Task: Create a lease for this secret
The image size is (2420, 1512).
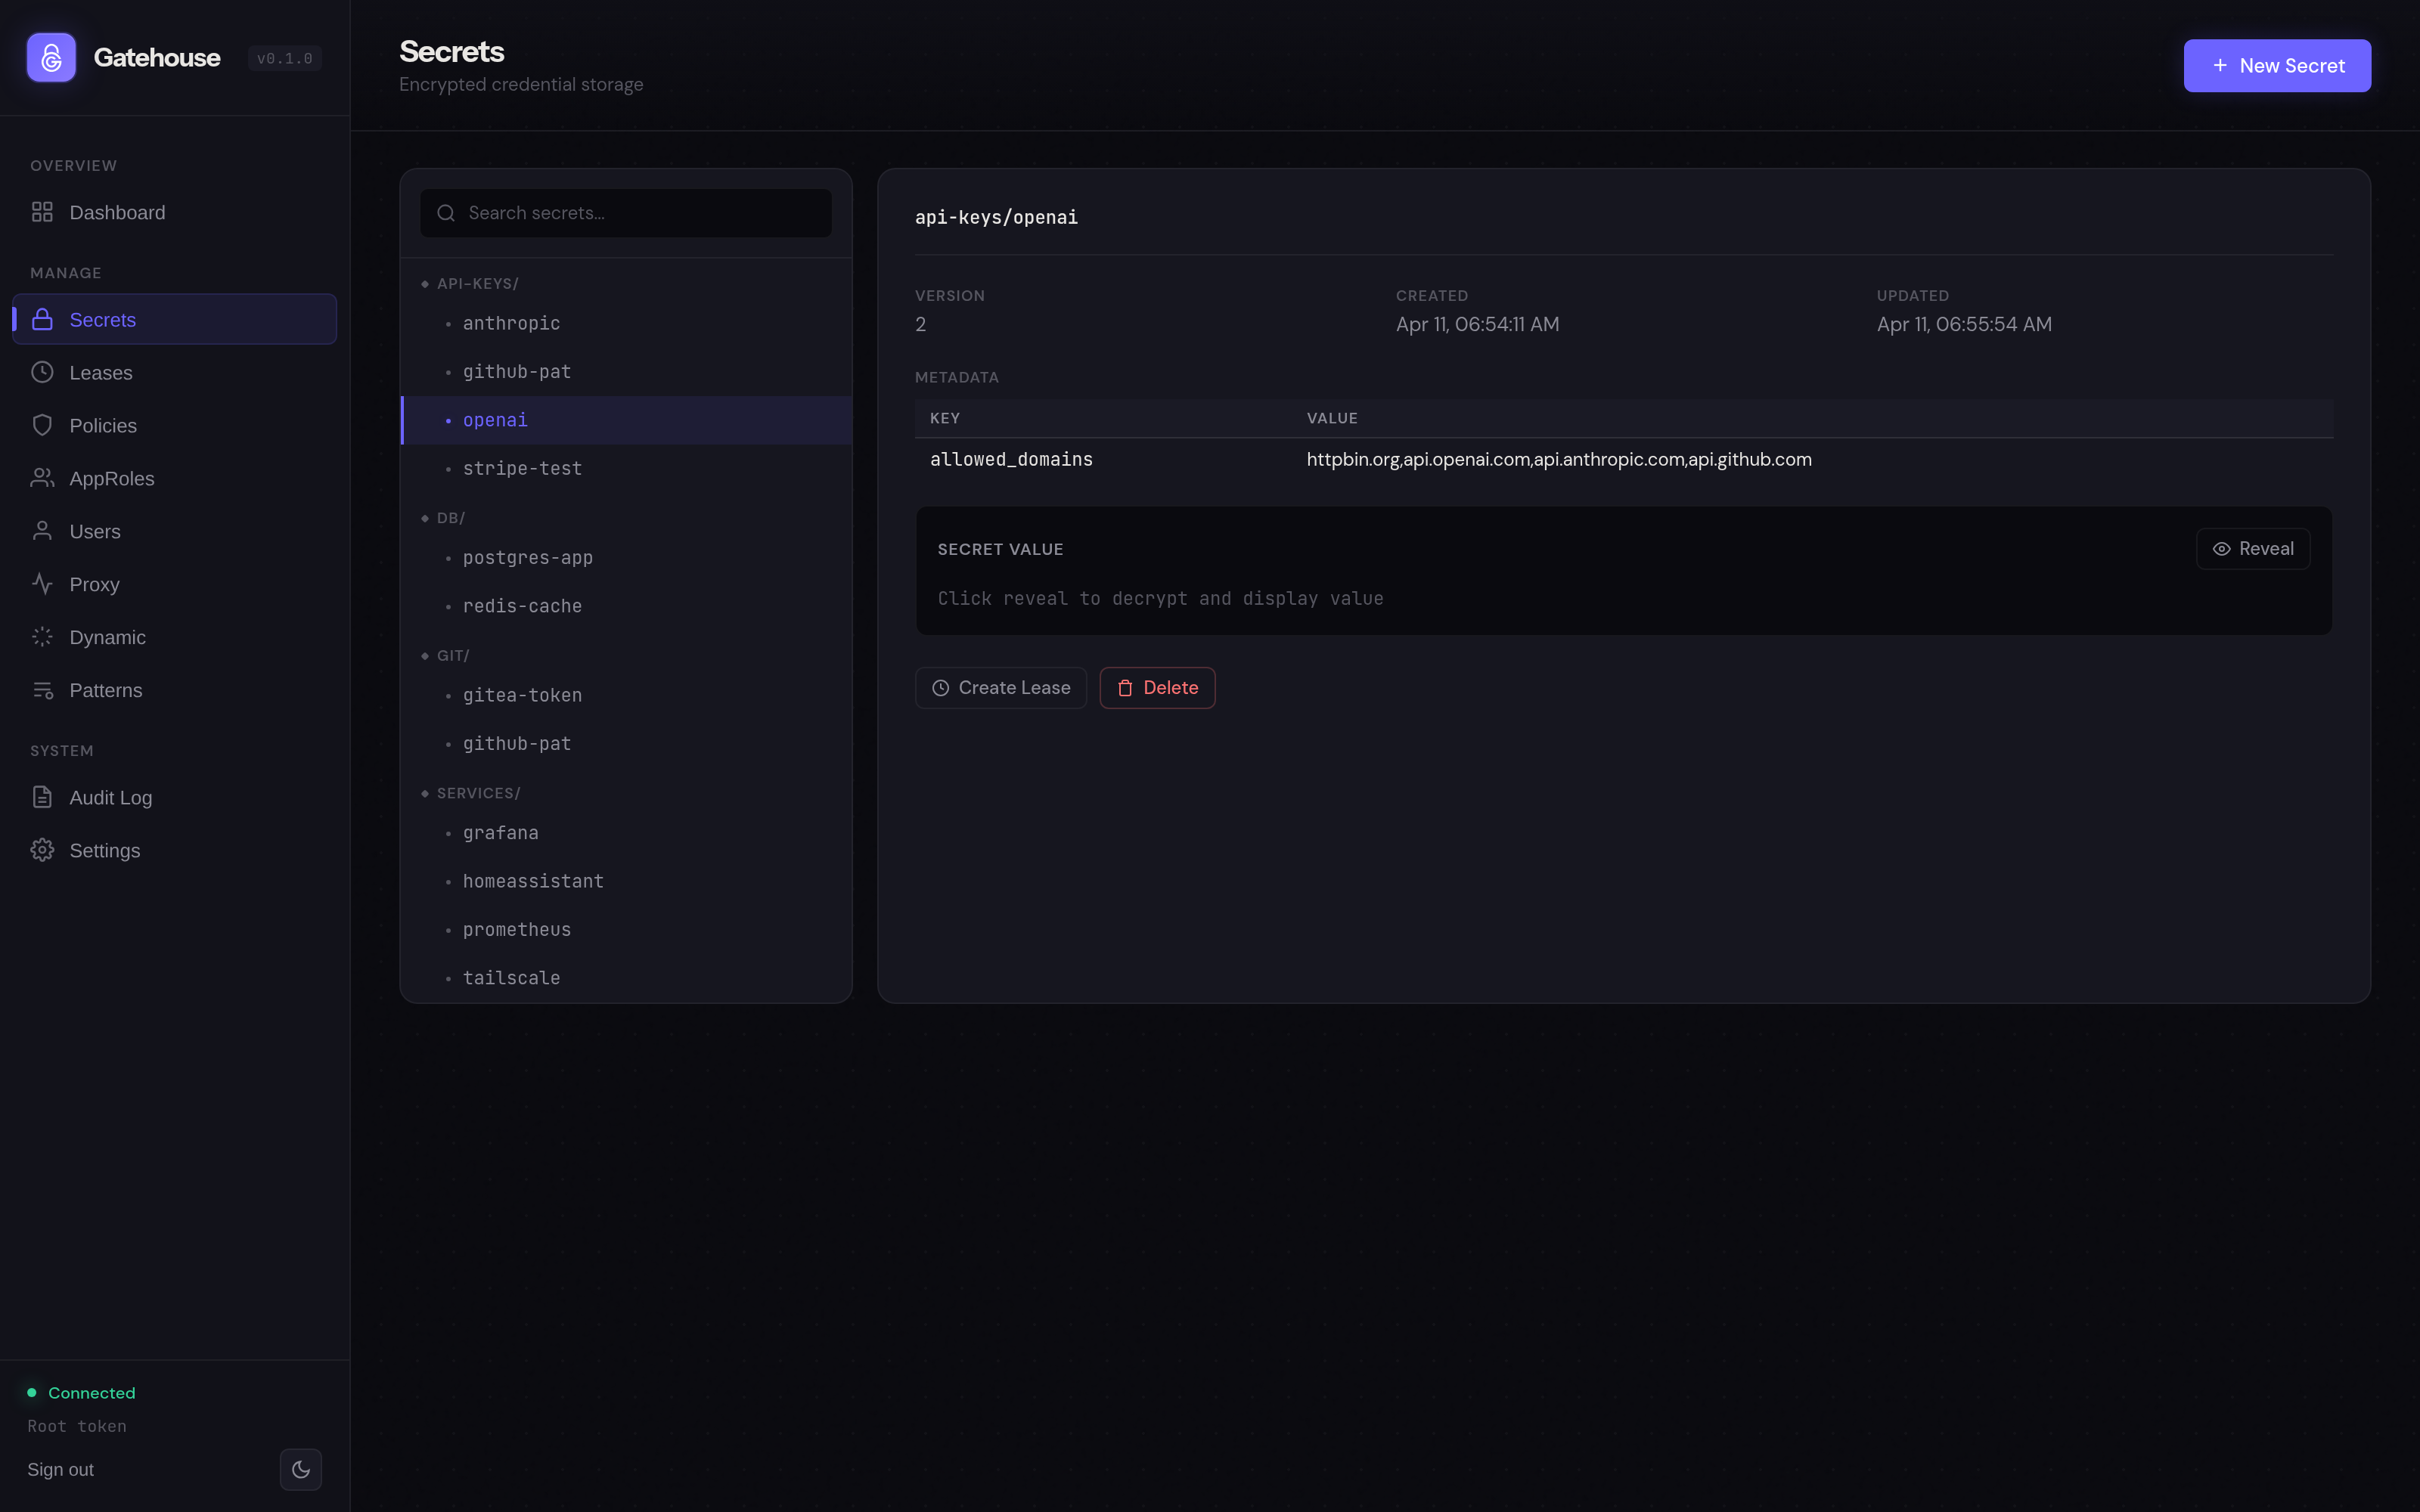Action: 1000,688
